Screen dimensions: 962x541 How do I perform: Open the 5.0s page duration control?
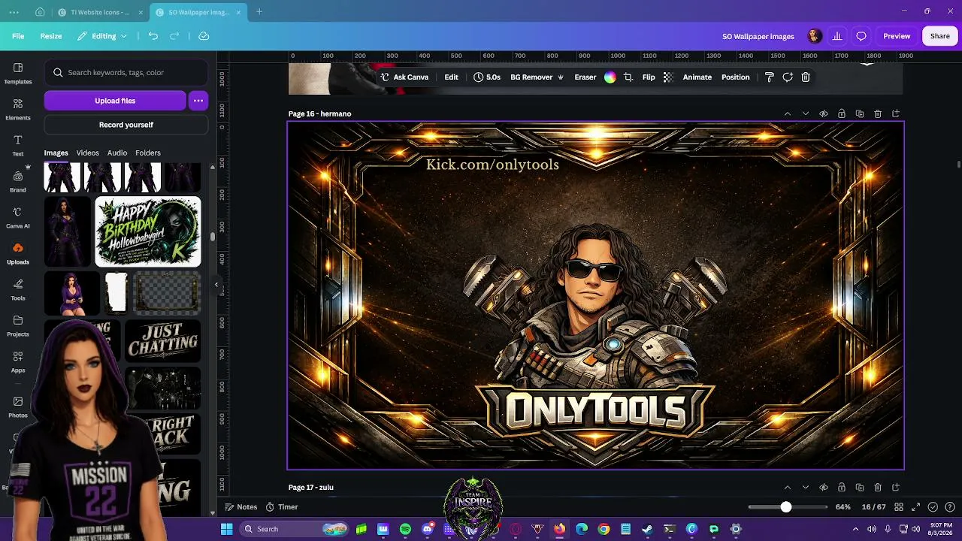point(487,77)
